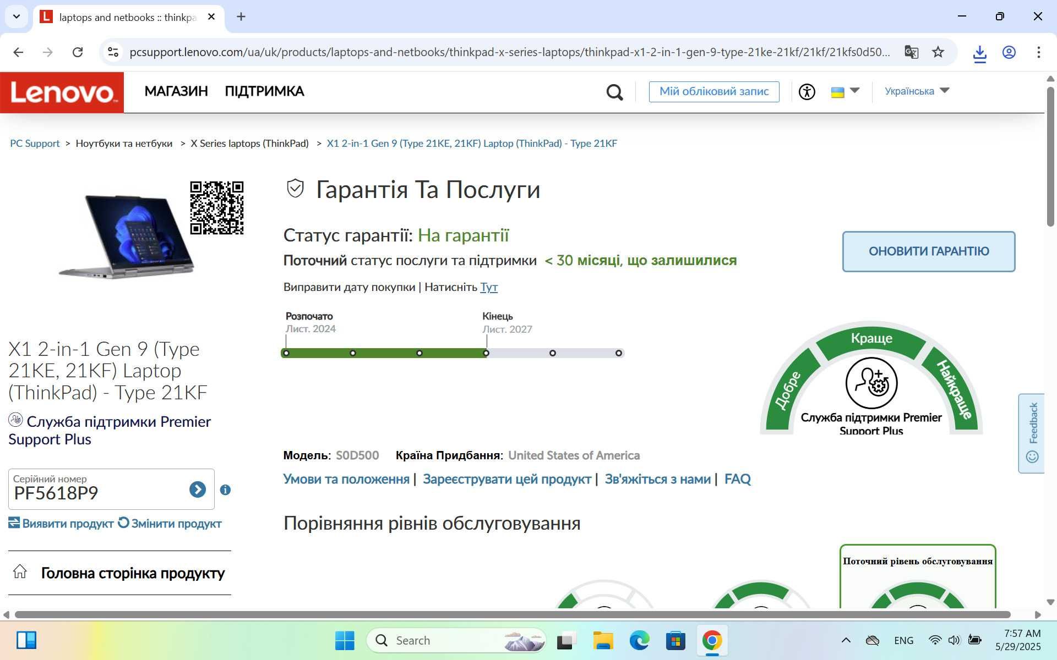The image size is (1057, 660).
Task: Open Chrome three-dot menu
Action: pos(1038,52)
